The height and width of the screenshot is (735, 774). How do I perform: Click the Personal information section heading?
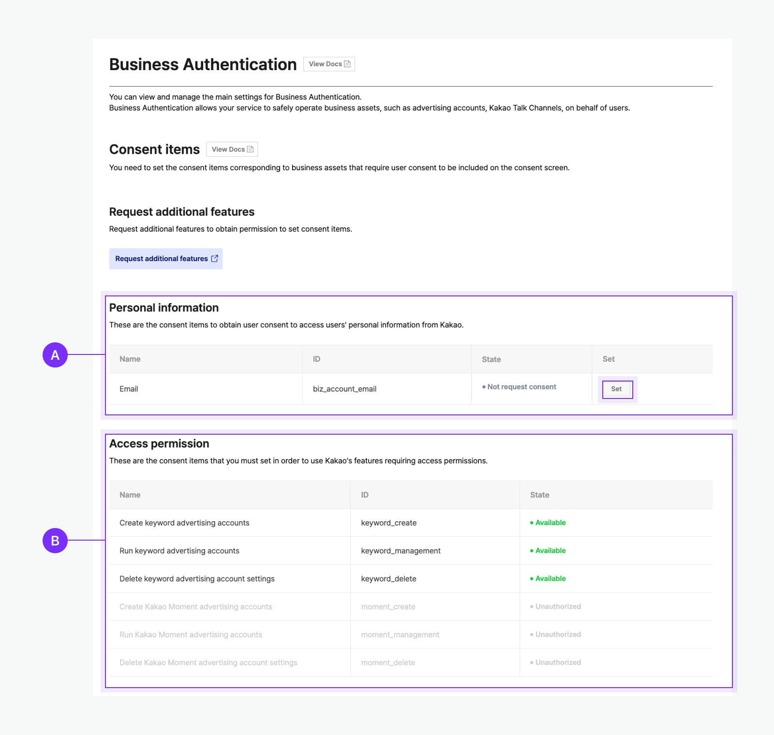[164, 308]
